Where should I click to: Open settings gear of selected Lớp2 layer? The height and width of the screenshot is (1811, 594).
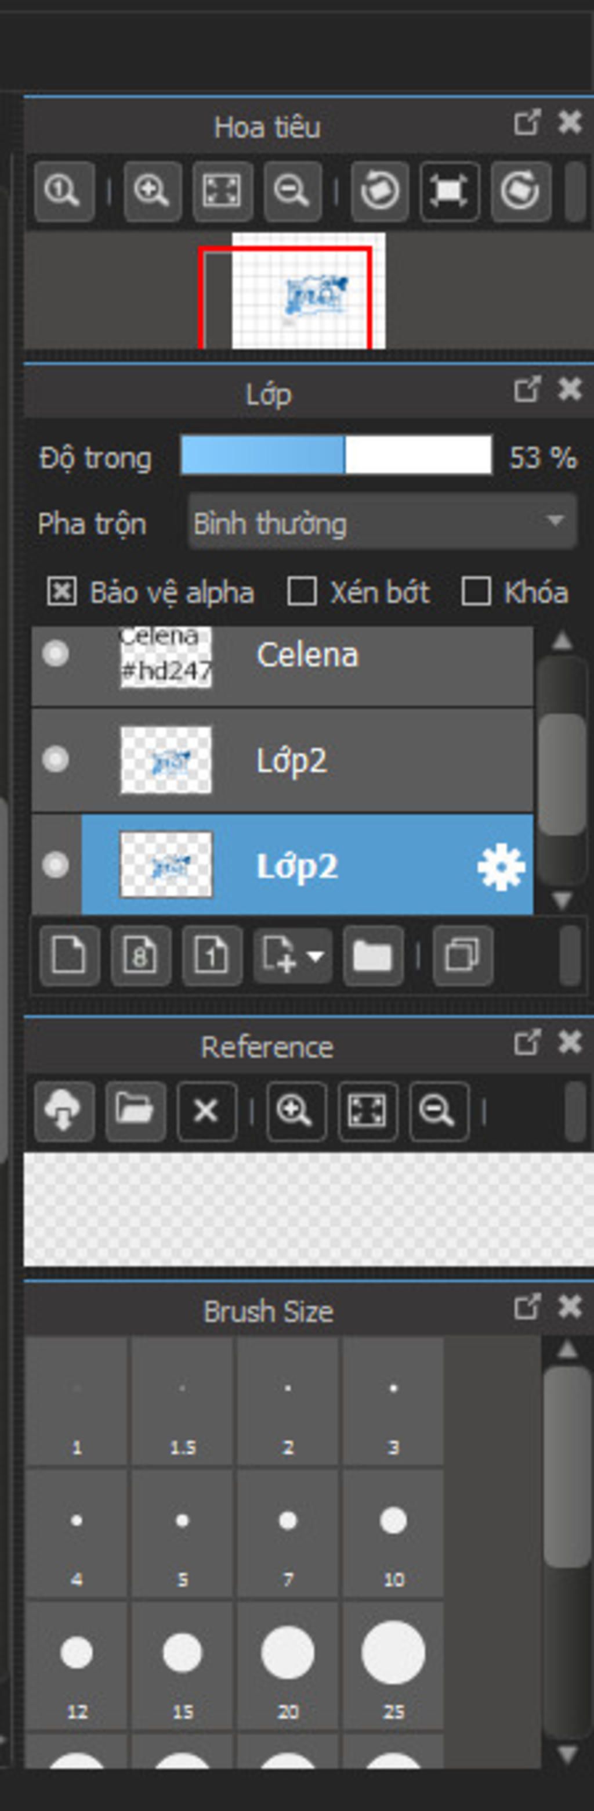(x=501, y=867)
